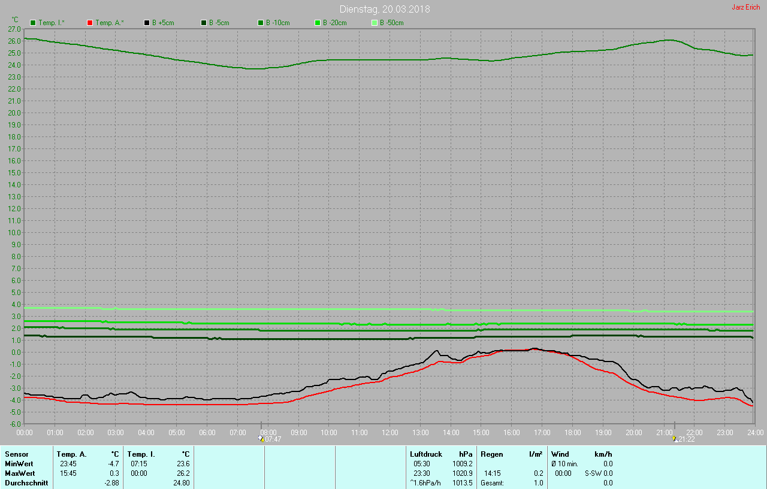Click the Luftdruck minimum value '1009.2'
Image resolution: width=767 pixels, height=489 pixels.
click(x=462, y=464)
